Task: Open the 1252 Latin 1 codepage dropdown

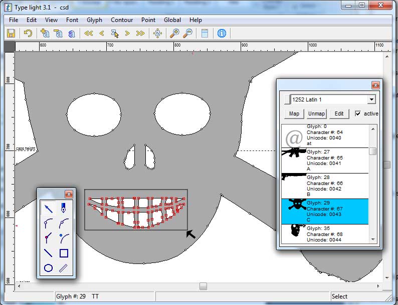Action: pos(371,99)
